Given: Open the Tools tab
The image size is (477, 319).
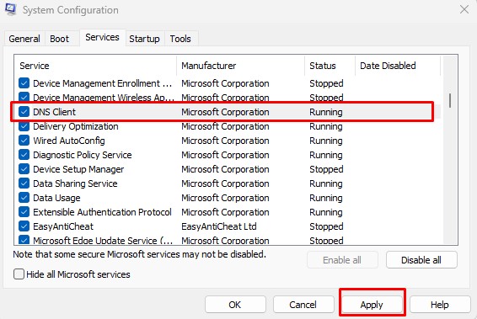Looking at the screenshot, I should pyautogui.click(x=180, y=39).
